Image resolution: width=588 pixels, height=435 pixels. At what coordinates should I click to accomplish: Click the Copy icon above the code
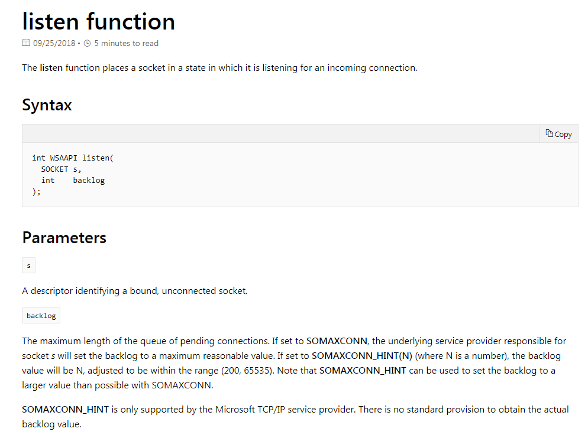click(550, 133)
